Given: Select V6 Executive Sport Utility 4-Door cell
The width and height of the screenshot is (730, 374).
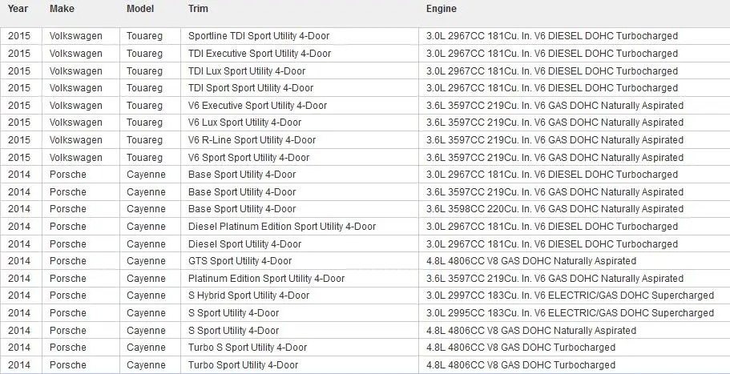Looking at the screenshot, I should 300,105.
